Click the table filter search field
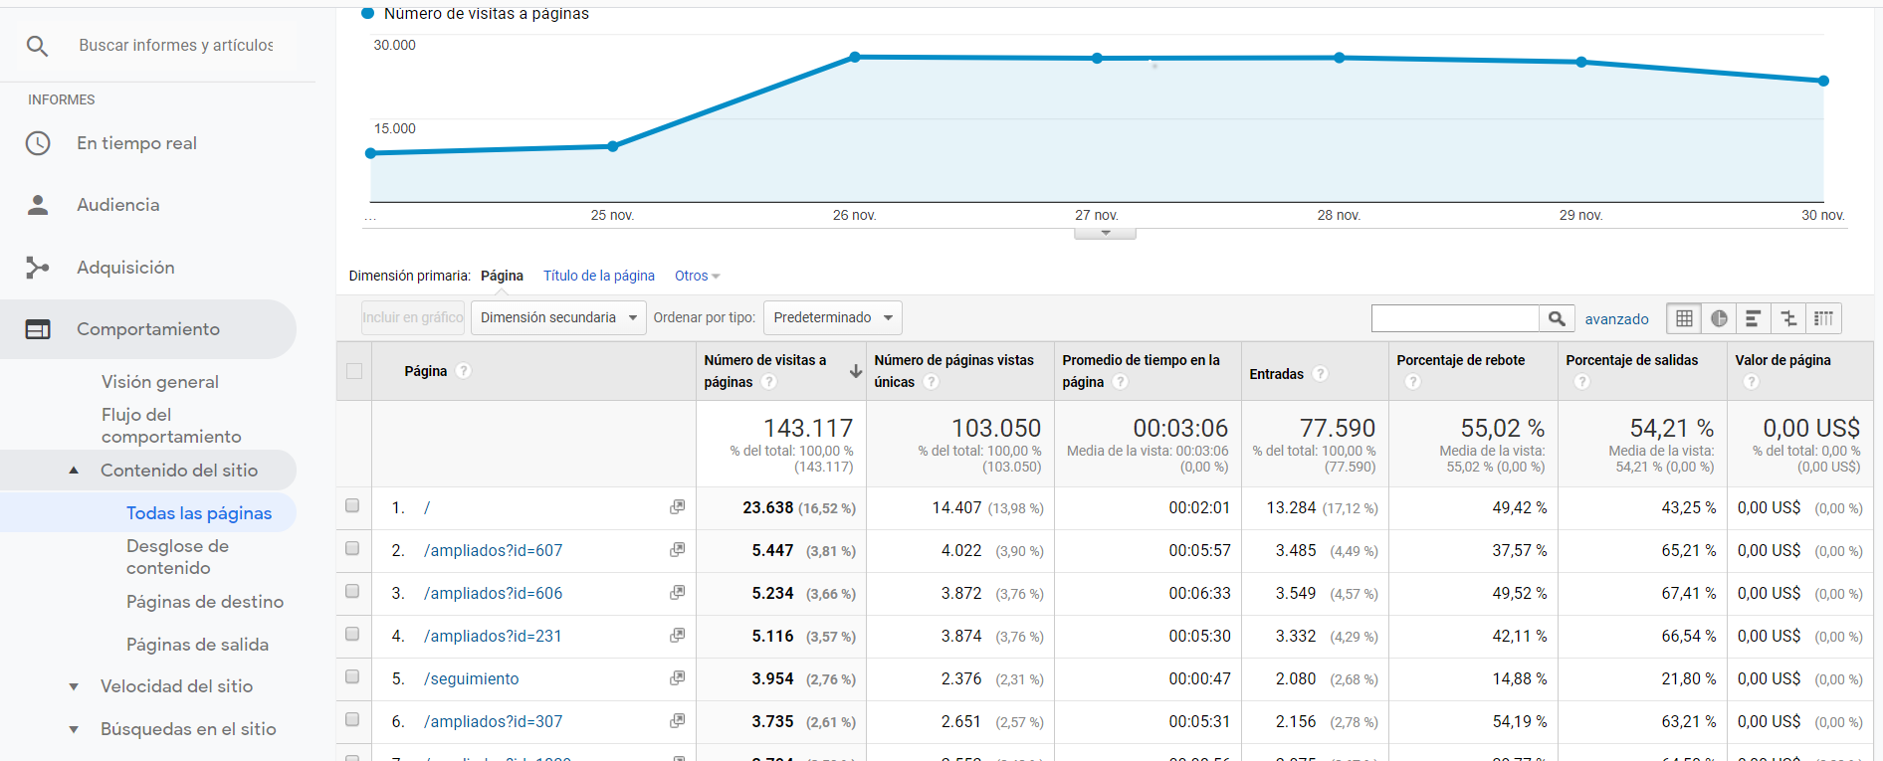This screenshot has width=1883, height=761. tap(1454, 318)
